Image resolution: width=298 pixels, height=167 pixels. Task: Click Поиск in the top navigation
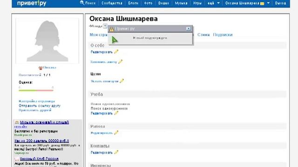click(90, 3)
